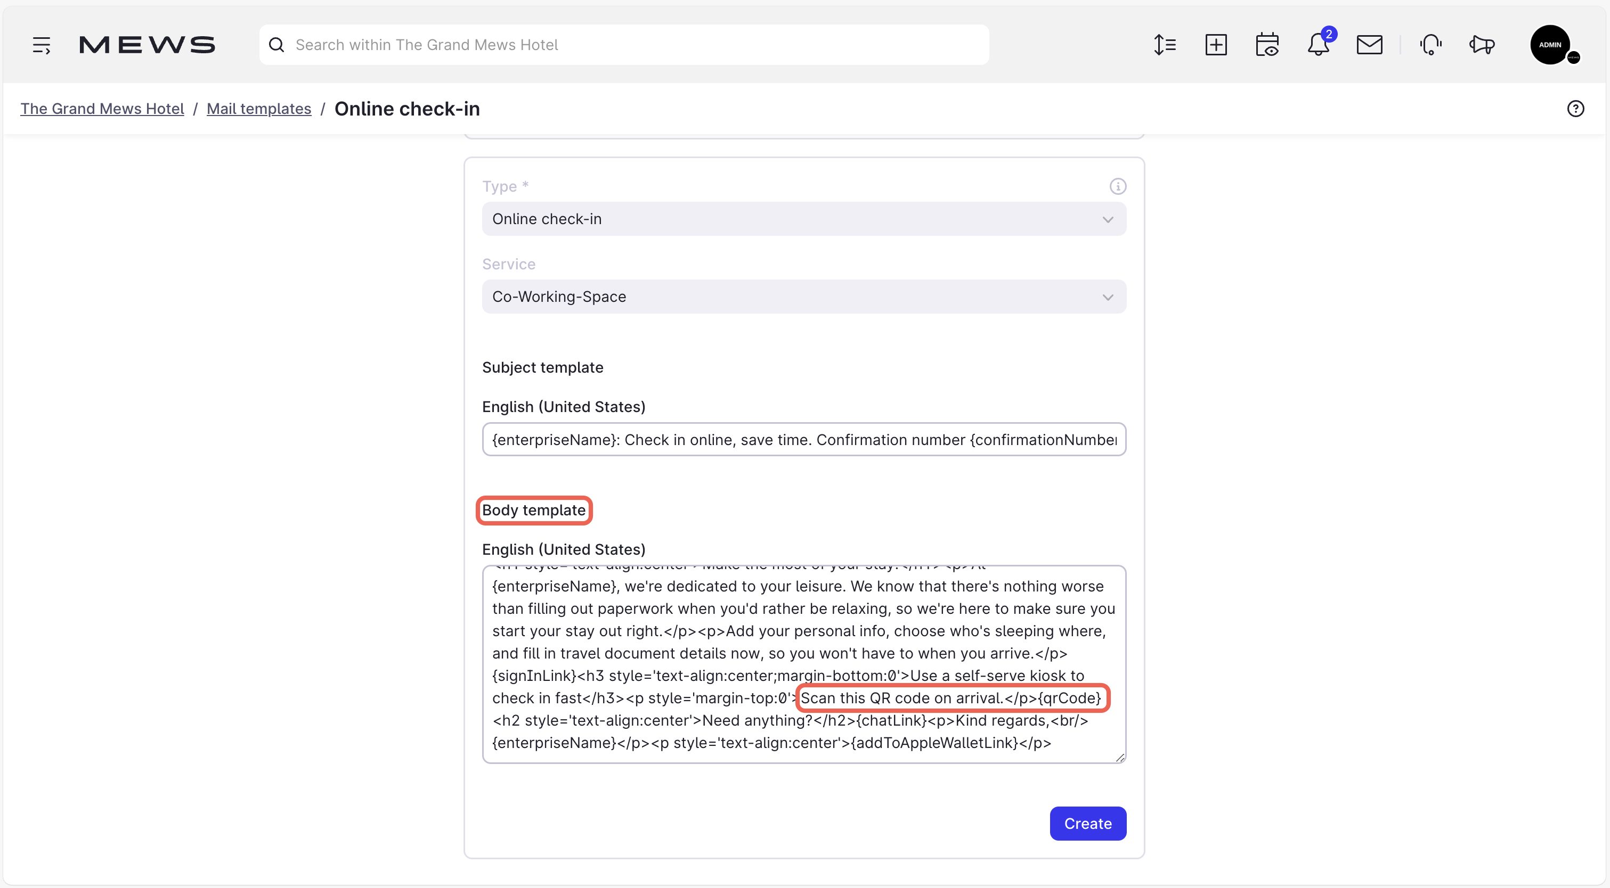Screen dimensions: 1610x888
Task: Click the help question mark icon
Action: 1575,109
